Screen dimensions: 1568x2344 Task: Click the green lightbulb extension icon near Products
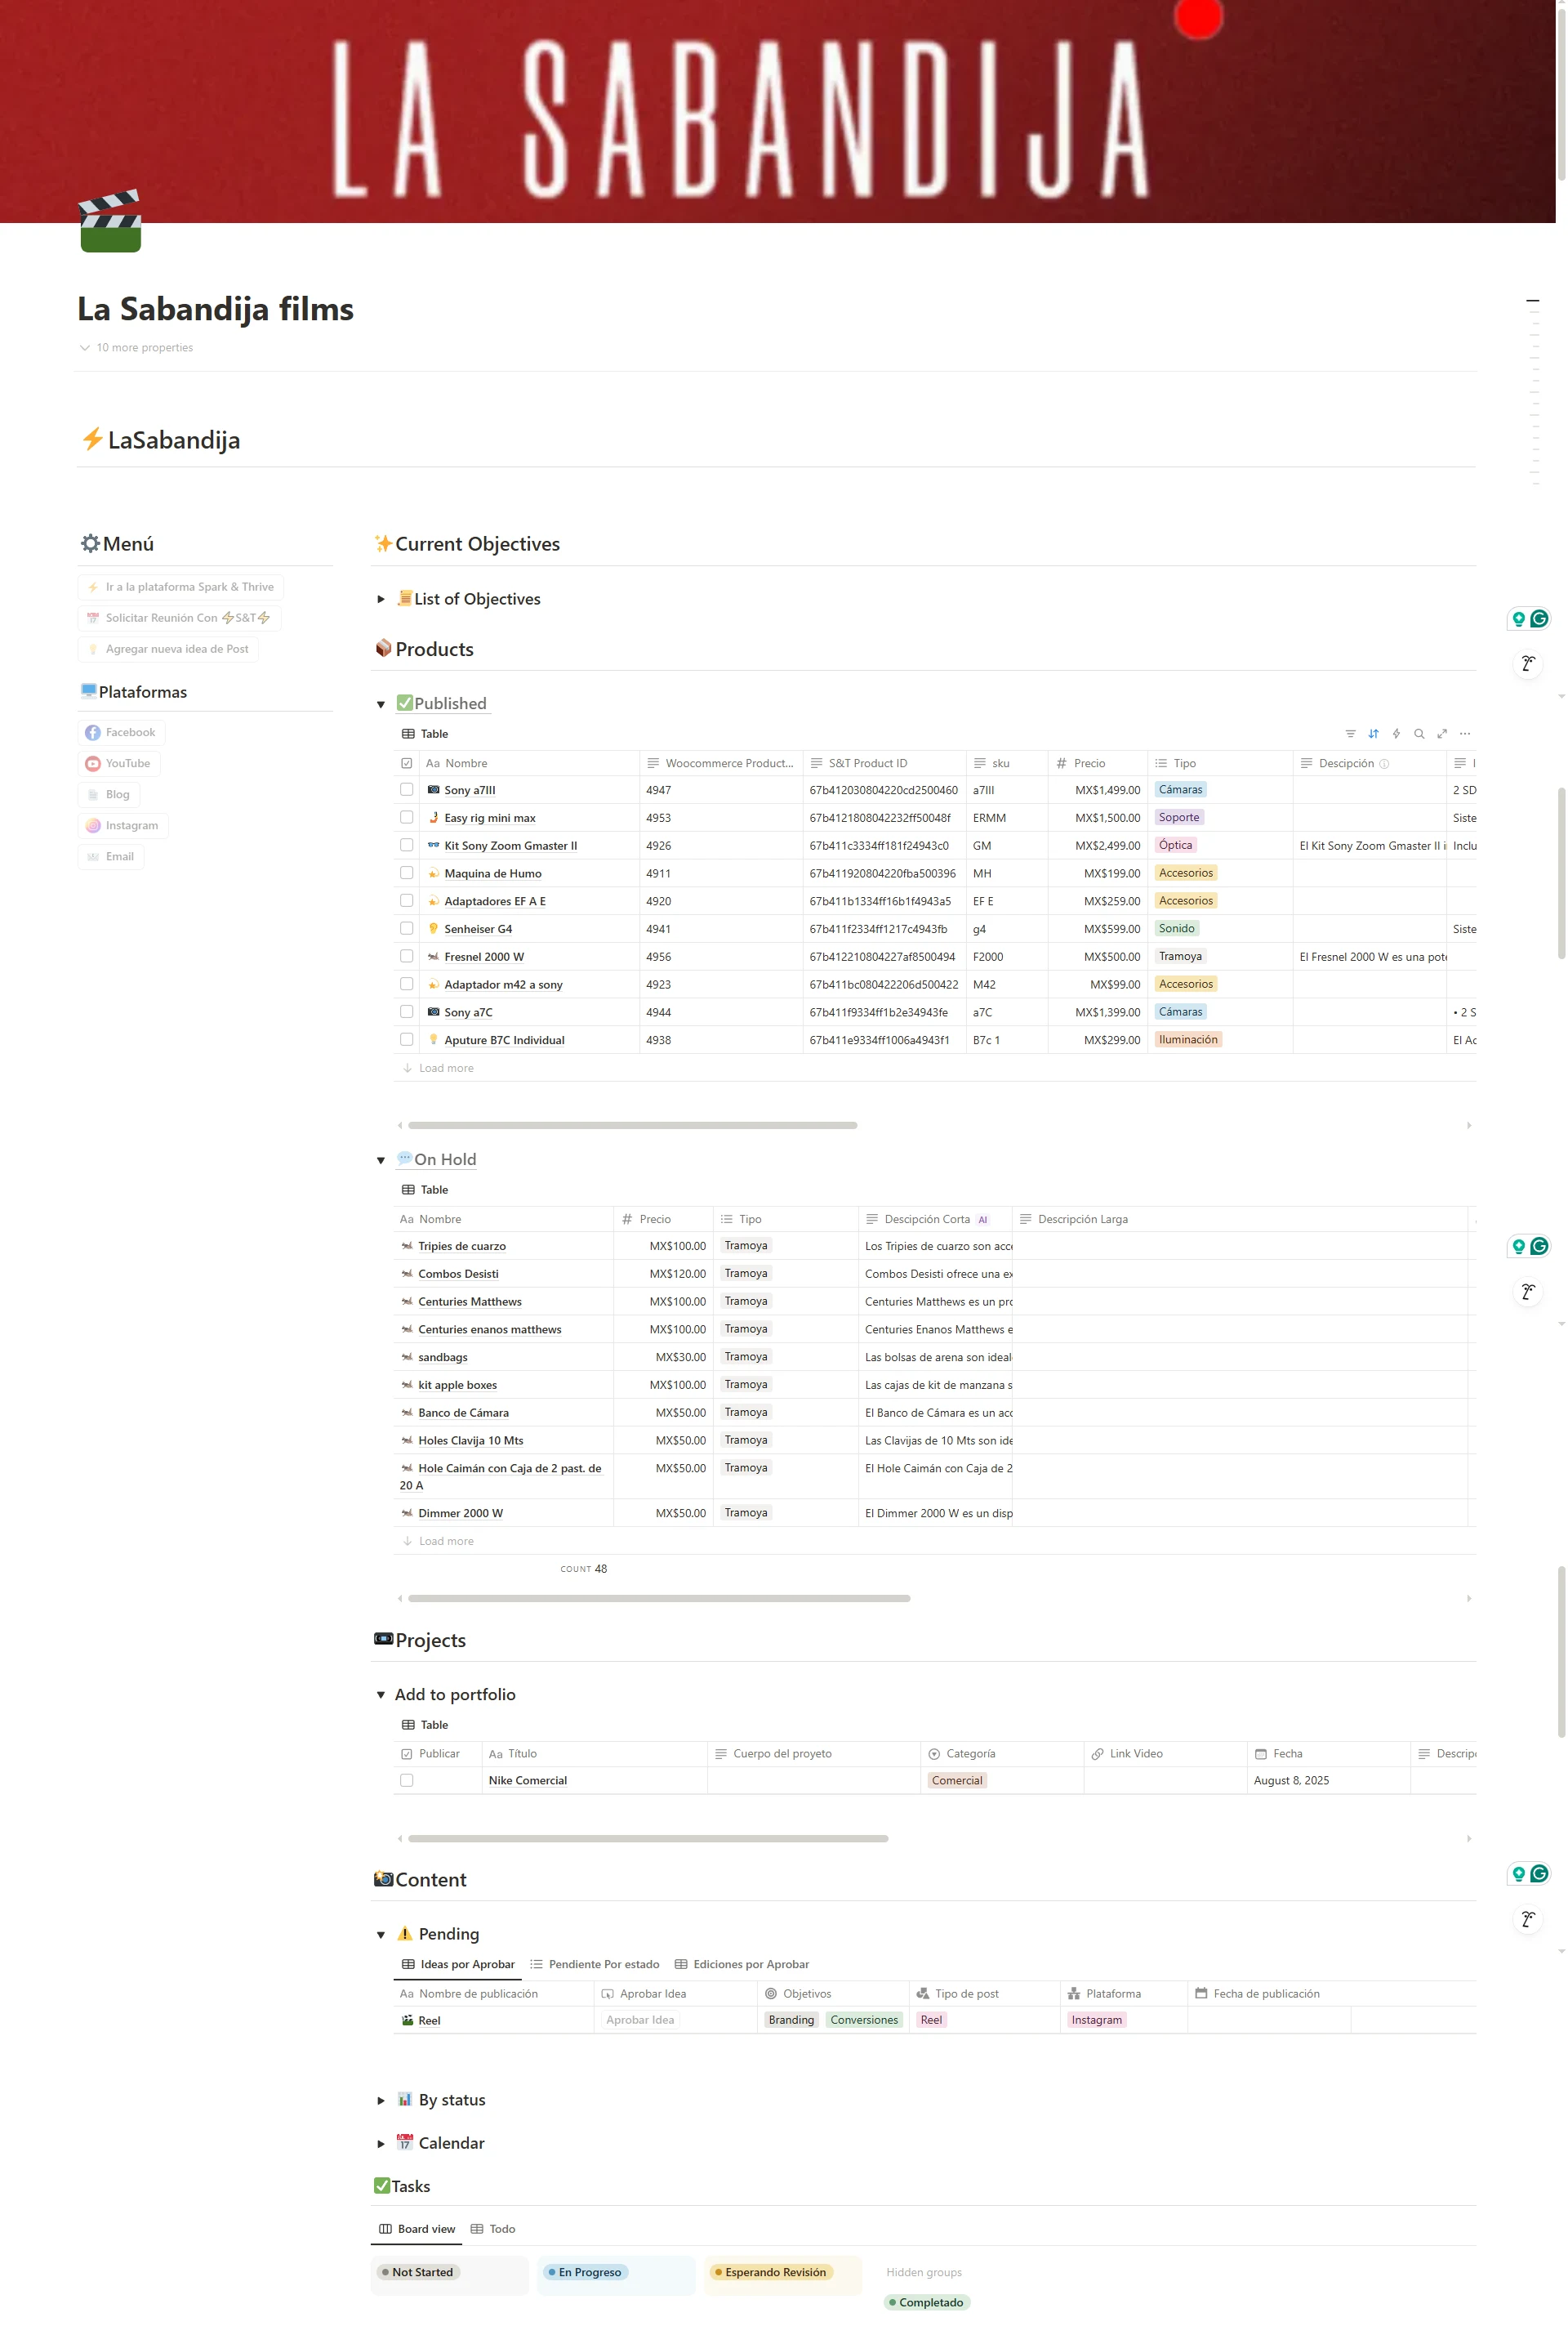click(x=1518, y=618)
